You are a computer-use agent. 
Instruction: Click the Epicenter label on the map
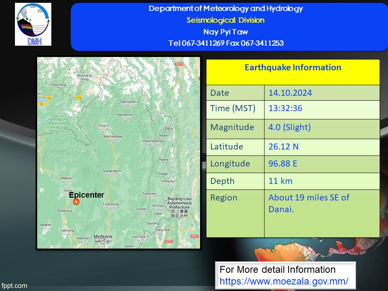click(86, 195)
